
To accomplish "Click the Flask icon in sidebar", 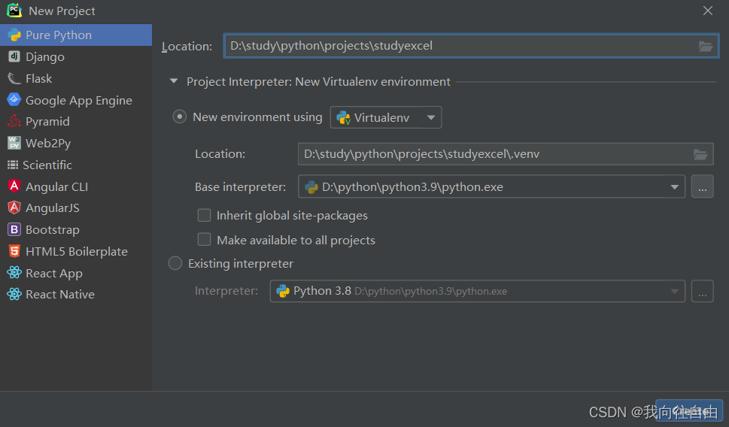I will click(x=14, y=78).
